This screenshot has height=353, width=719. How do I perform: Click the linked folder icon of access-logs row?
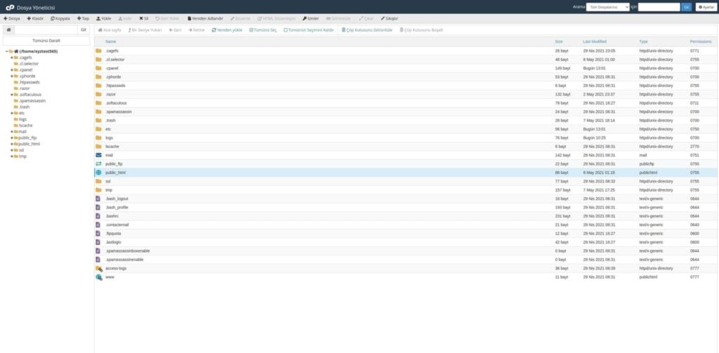[98, 268]
